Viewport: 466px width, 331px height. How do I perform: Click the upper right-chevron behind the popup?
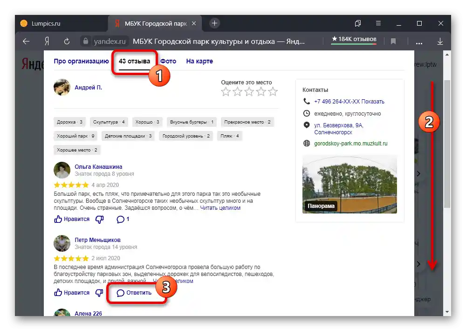[418, 173]
